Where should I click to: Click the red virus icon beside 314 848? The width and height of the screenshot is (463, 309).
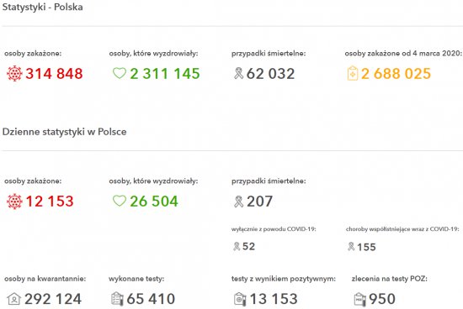pyautogui.click(x=14, y=74)
